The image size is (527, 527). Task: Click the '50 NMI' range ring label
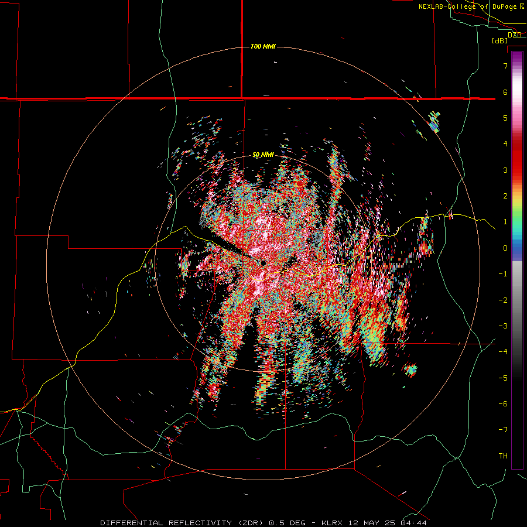click(263, 155)
